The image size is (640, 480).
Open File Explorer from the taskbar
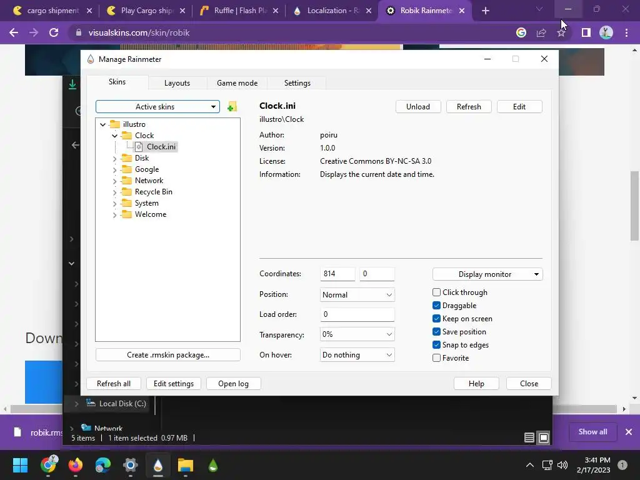[185, 465]
